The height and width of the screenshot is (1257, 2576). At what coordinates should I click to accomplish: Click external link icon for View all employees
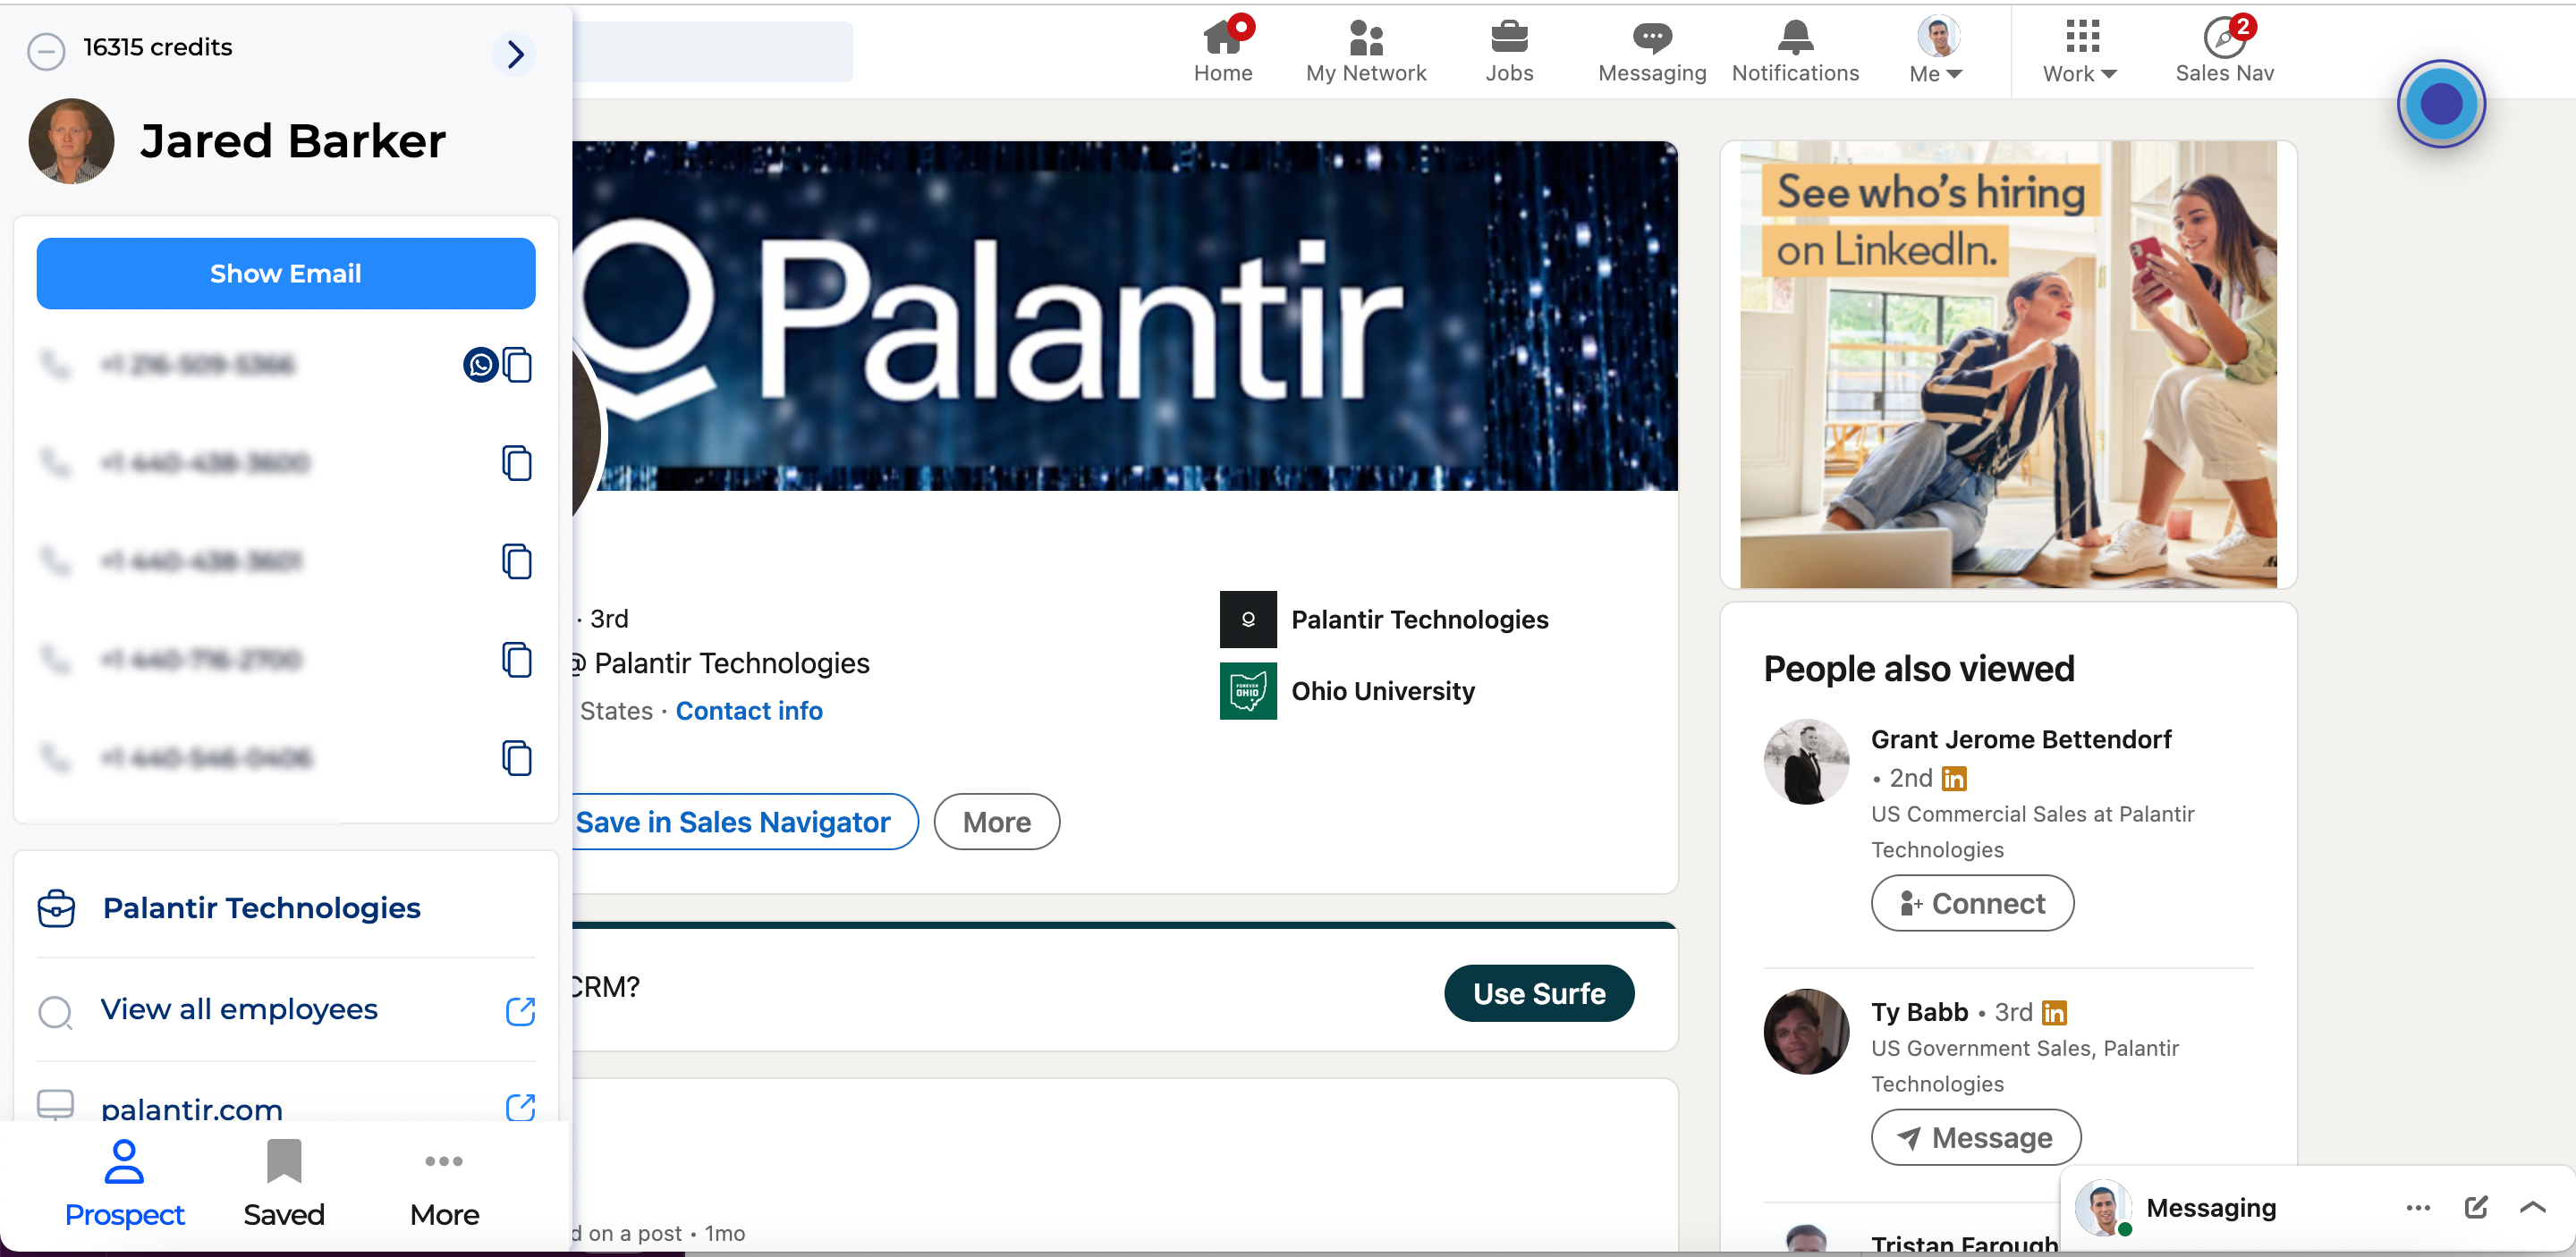(520, 1011)
